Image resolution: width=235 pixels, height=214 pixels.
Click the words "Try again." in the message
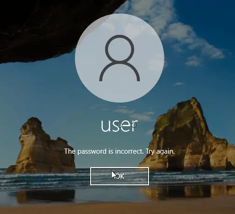160,151
